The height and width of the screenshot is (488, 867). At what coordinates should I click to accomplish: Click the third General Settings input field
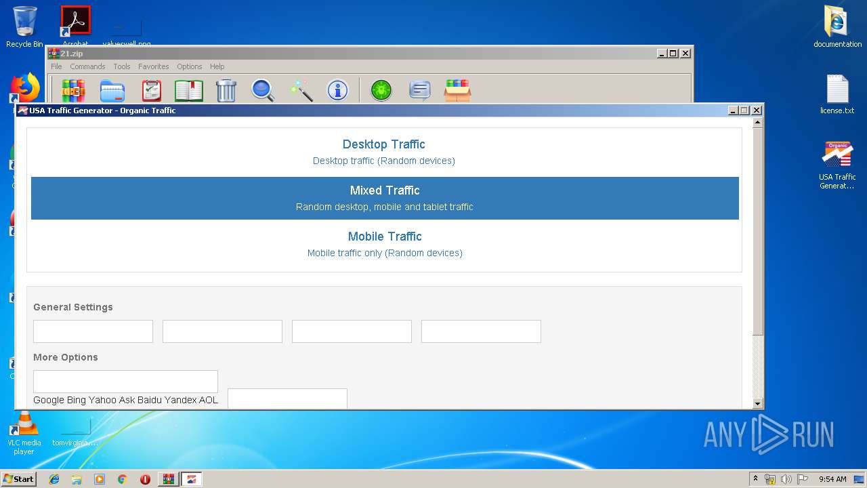352,331
